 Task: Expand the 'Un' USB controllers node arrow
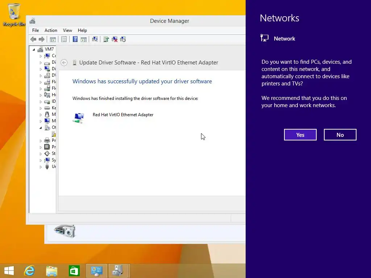point(41,167)
